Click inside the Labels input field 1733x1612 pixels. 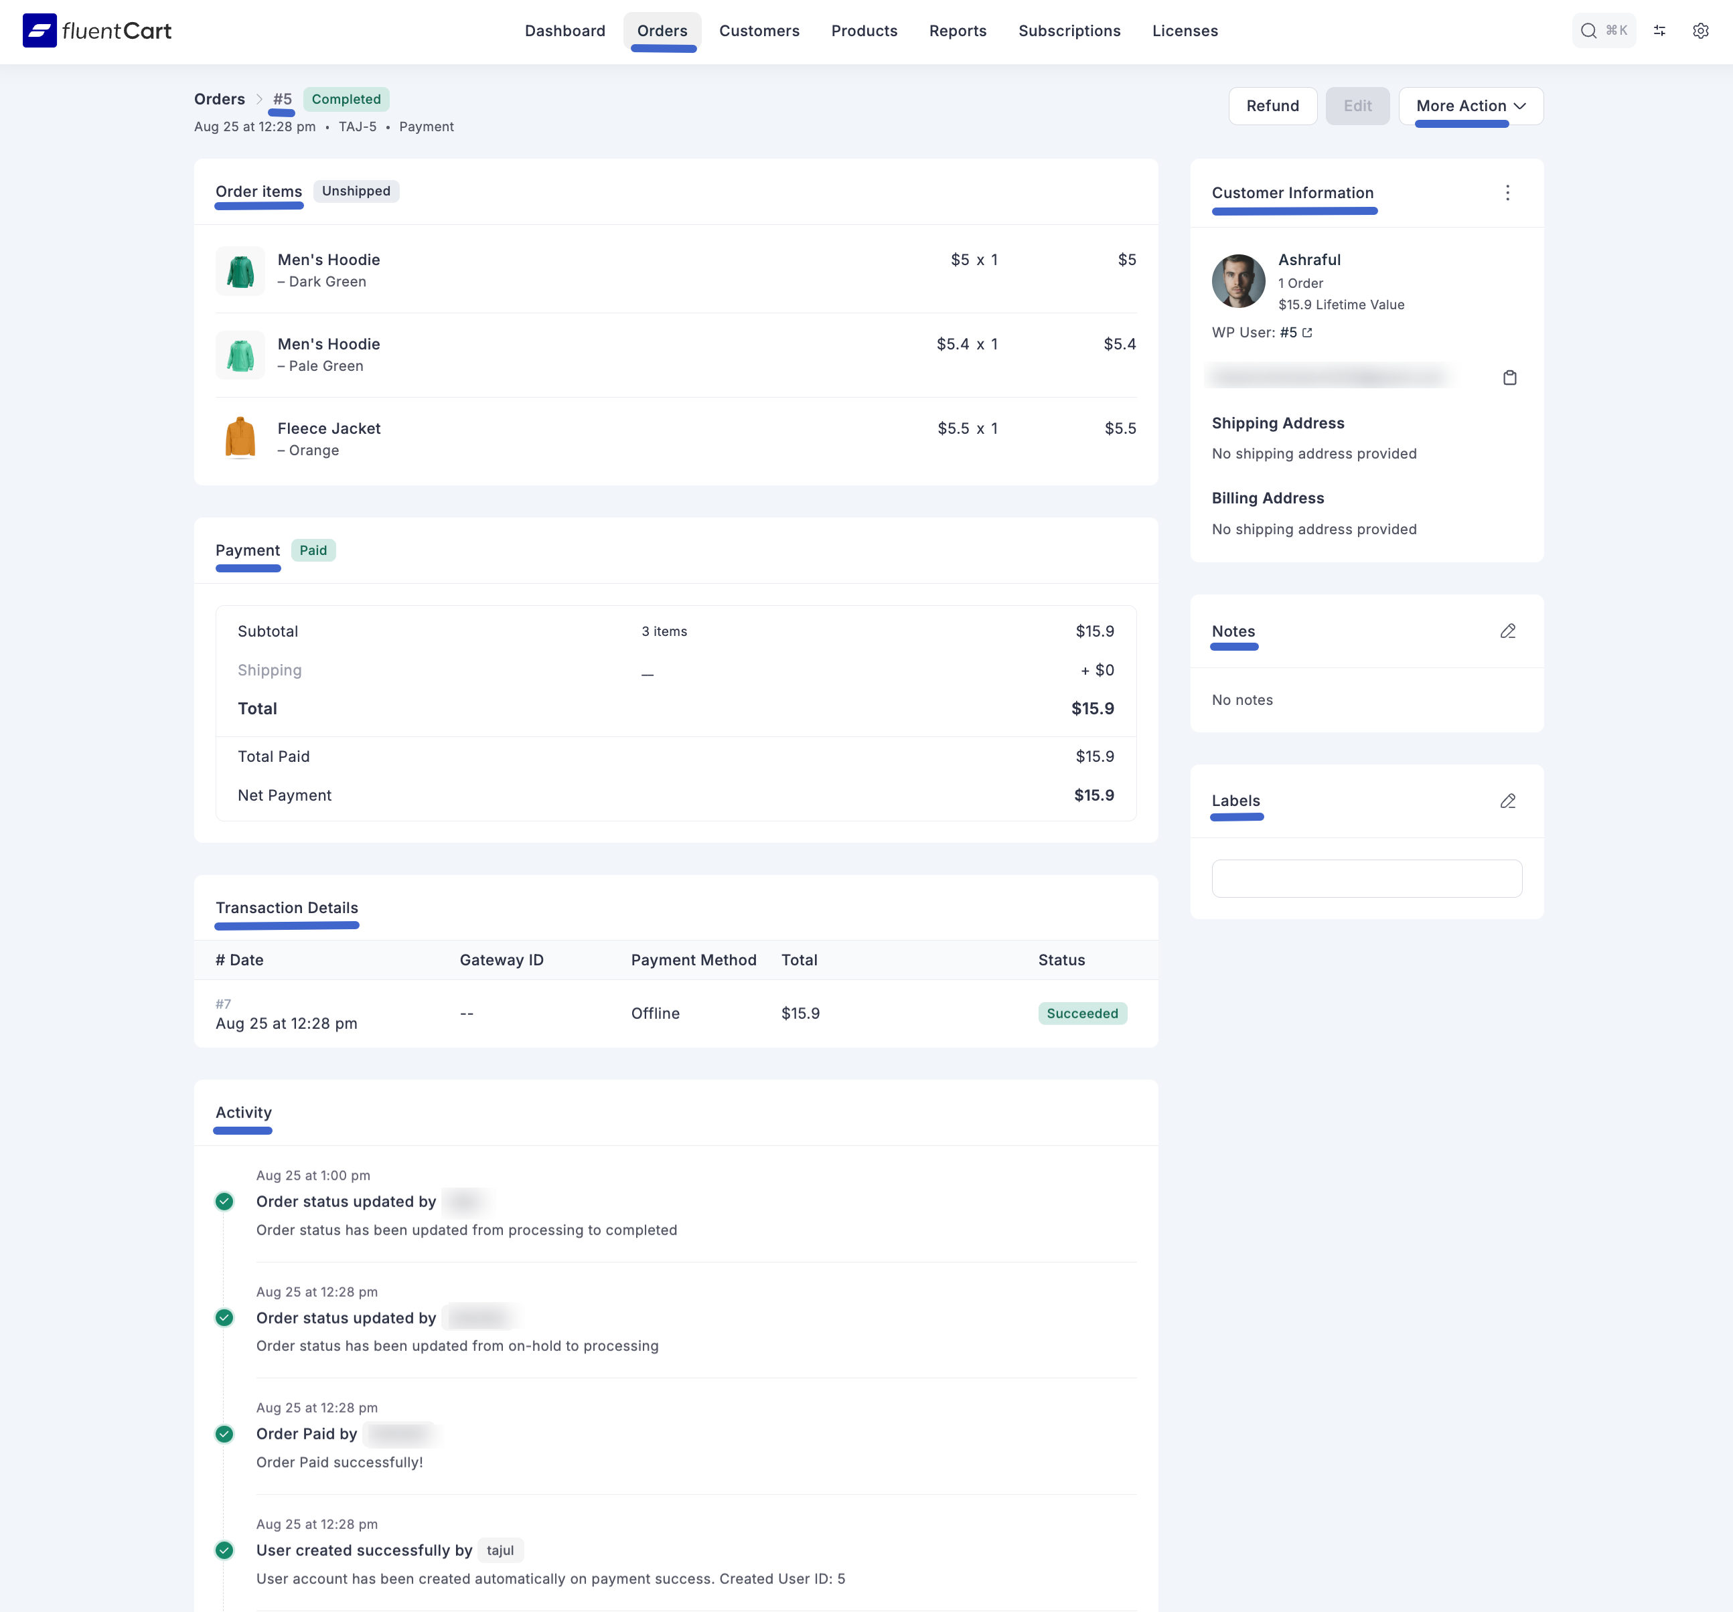(x=1366, y=878)
